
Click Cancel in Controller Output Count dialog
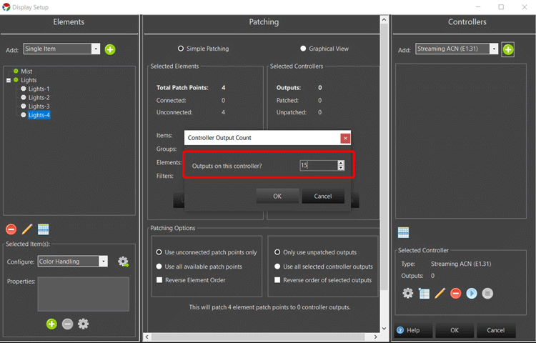[323, 196]
